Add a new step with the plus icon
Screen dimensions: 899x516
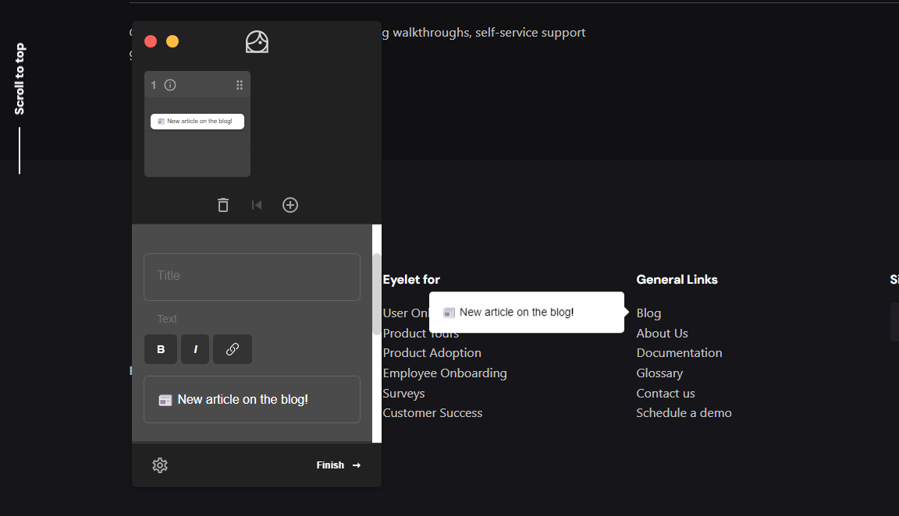pos(290,205)
